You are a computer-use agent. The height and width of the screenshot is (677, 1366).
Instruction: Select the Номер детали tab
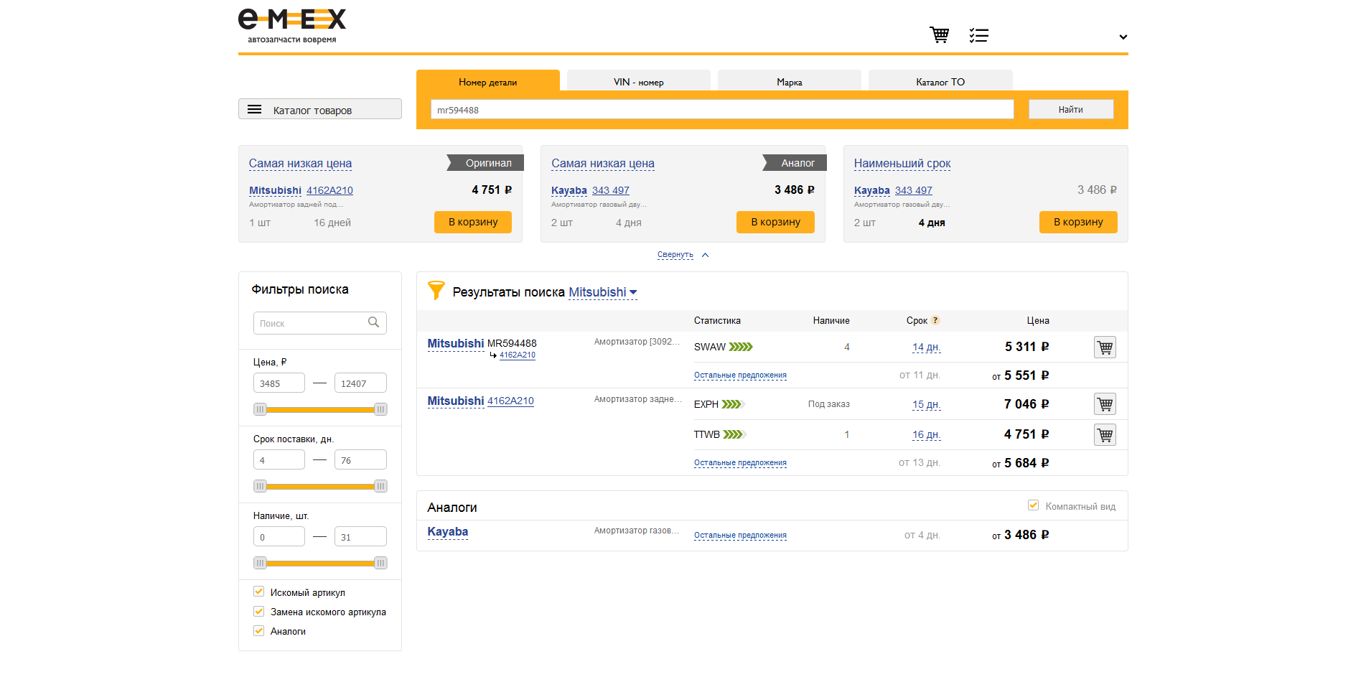pyautogui.click(x=488, y=81)
